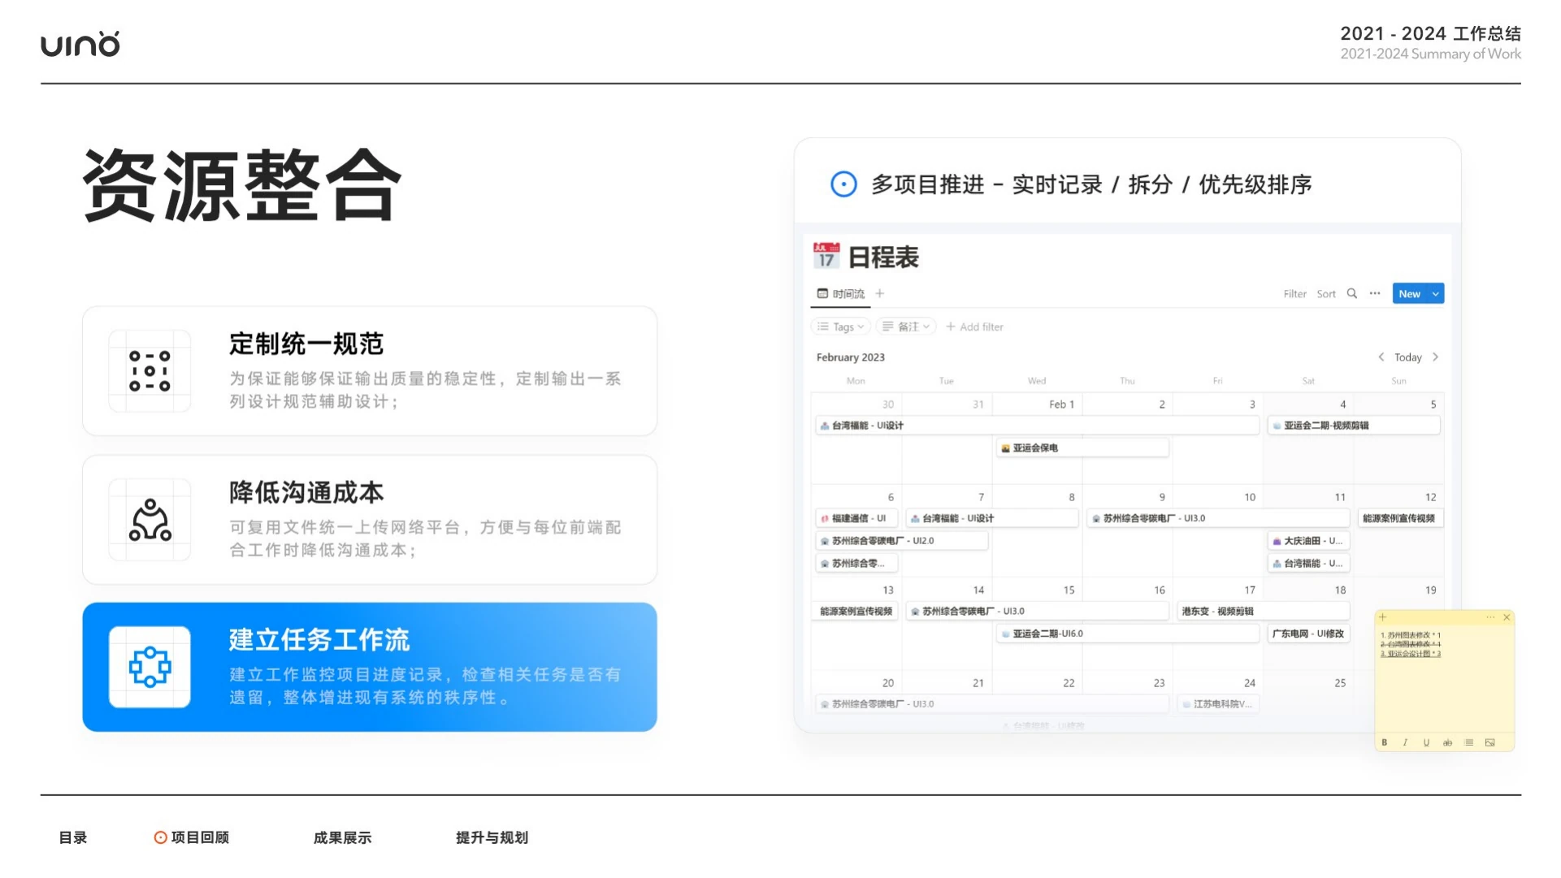Viewport: 1561px width, 878px height.
Task: Go to the next month with the right arrow
Action: (x=1436, y=357)
